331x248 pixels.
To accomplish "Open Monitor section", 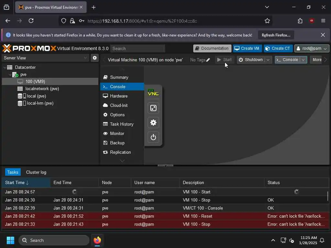I will click(x=122, y=133).
